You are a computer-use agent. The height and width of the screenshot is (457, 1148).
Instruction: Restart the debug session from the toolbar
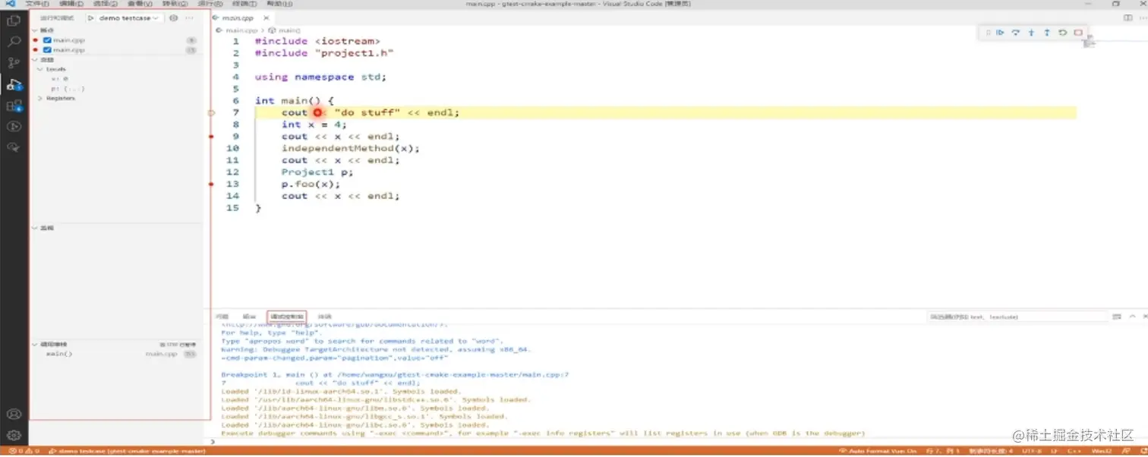1062,33
